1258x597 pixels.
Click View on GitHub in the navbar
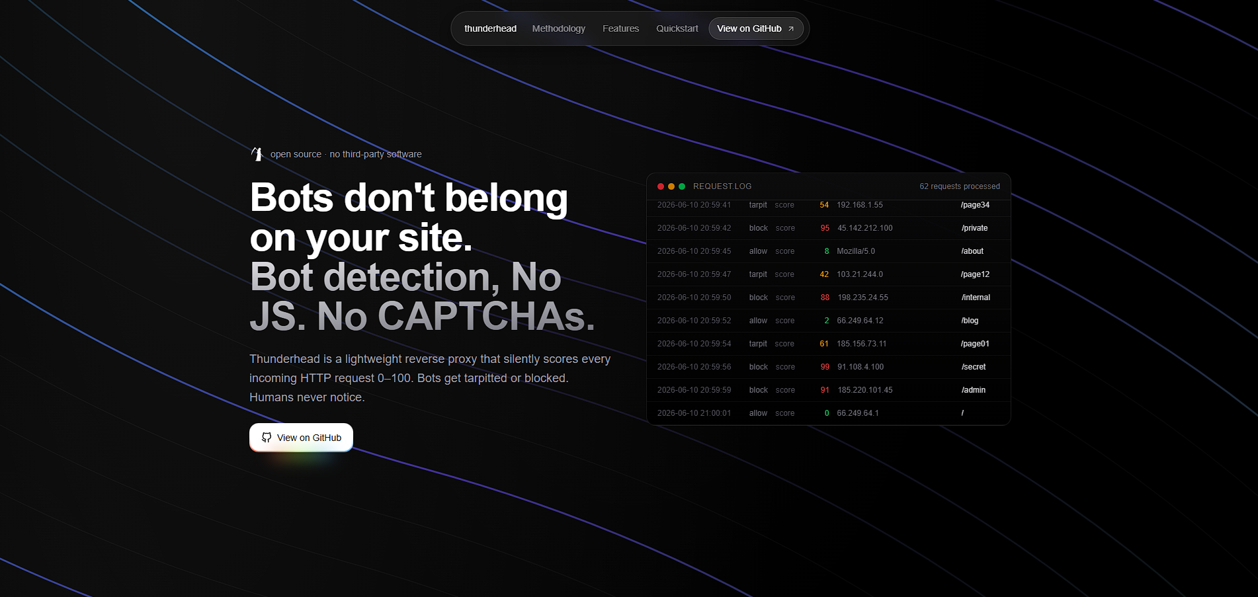pos(756,28)
